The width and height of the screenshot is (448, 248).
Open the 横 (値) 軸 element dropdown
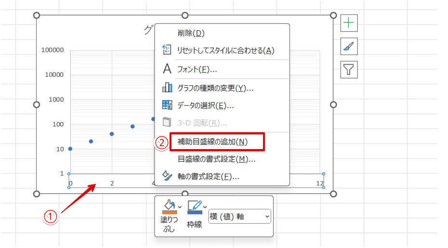[x=239, y=217]
